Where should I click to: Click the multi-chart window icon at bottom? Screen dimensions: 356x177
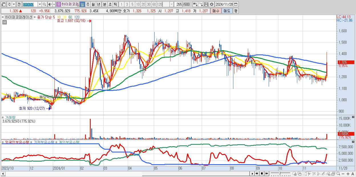333,174
